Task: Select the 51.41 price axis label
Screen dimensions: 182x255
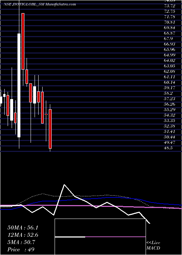Action: (x=170, y=132)
